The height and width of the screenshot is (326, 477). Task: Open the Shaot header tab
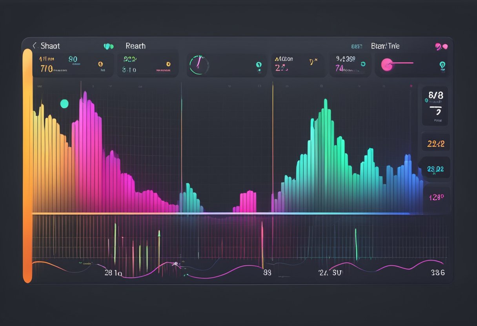tap(50, 46)
